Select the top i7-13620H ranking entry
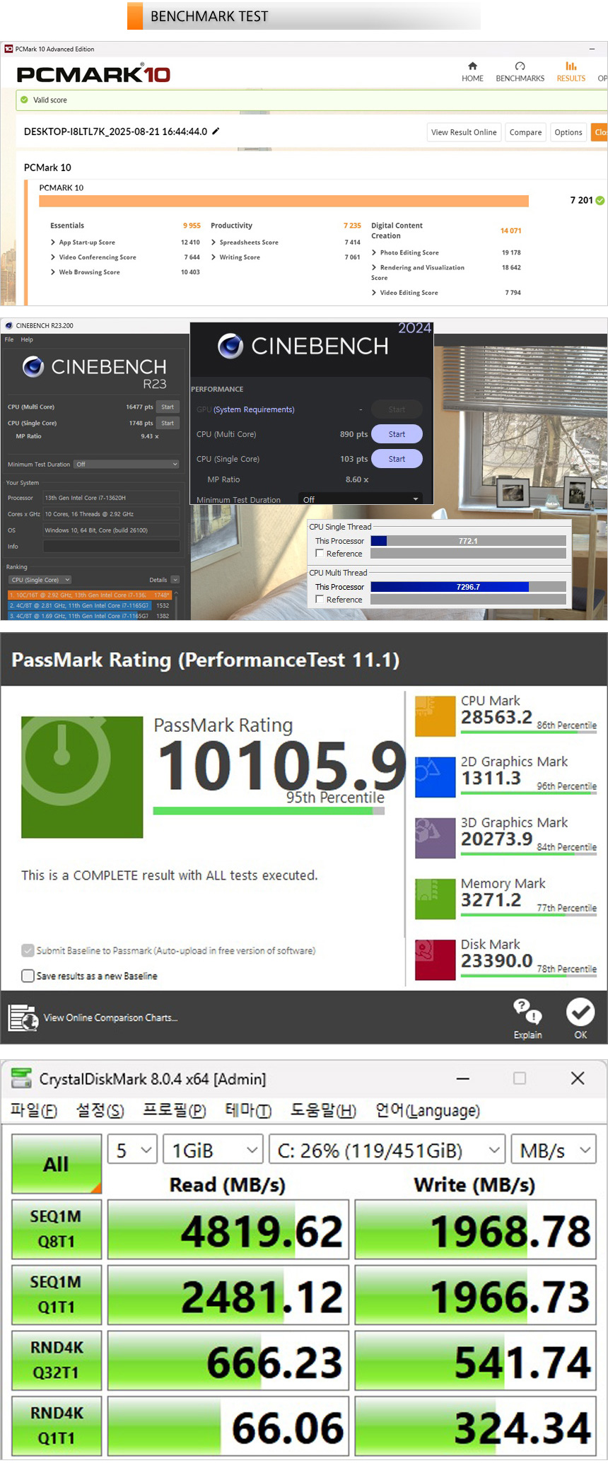 click(x=89, y=595)
